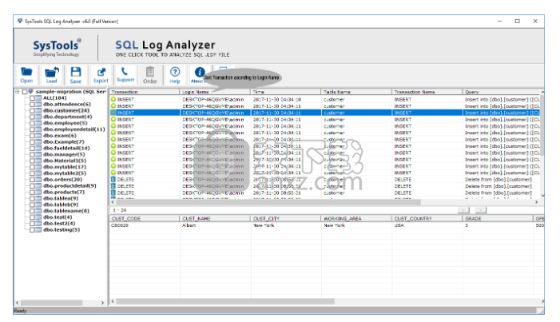The image size is (560, 322).
Task: Click database icon beside sample-migration
Action: [30, 92]
